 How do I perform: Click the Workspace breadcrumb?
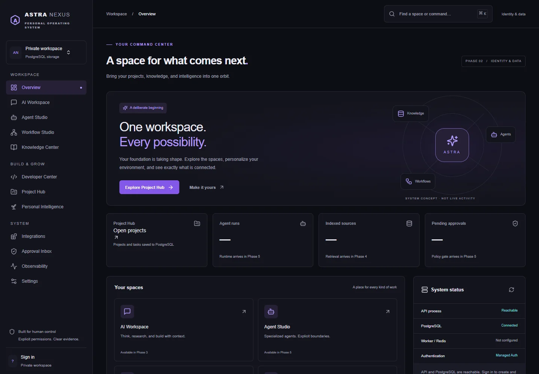(116, 14)
